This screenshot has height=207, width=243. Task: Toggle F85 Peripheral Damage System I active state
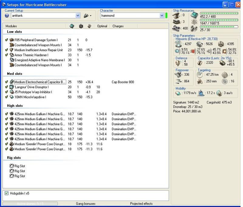click(7, 40)
